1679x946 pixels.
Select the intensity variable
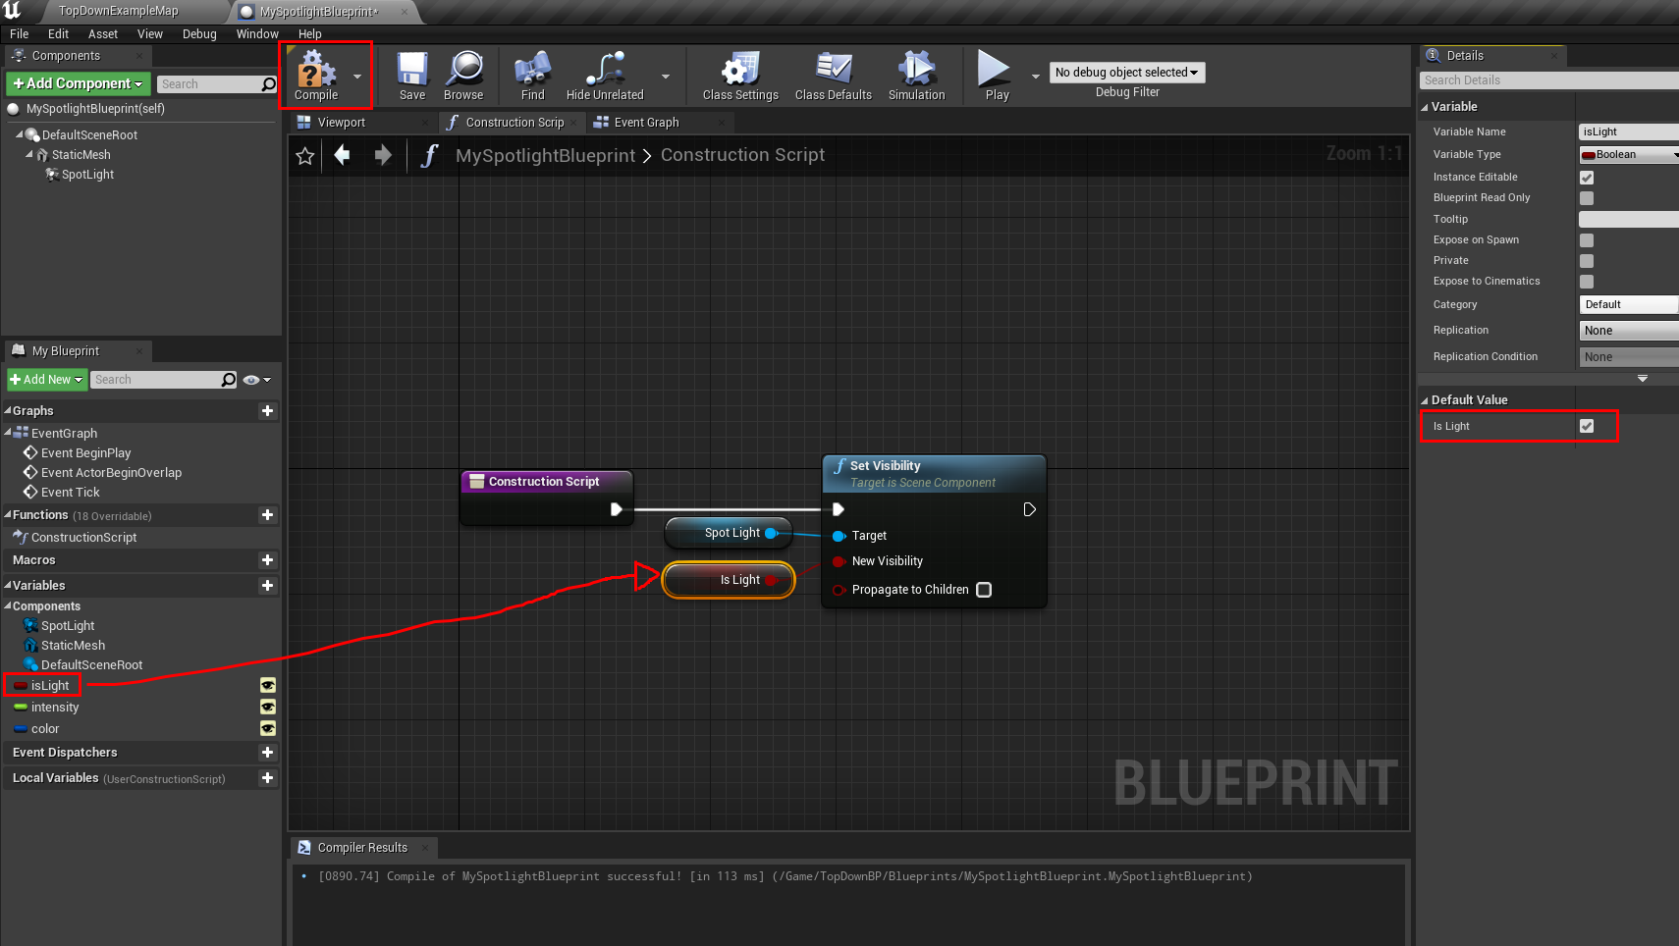(x=55, y=708)
